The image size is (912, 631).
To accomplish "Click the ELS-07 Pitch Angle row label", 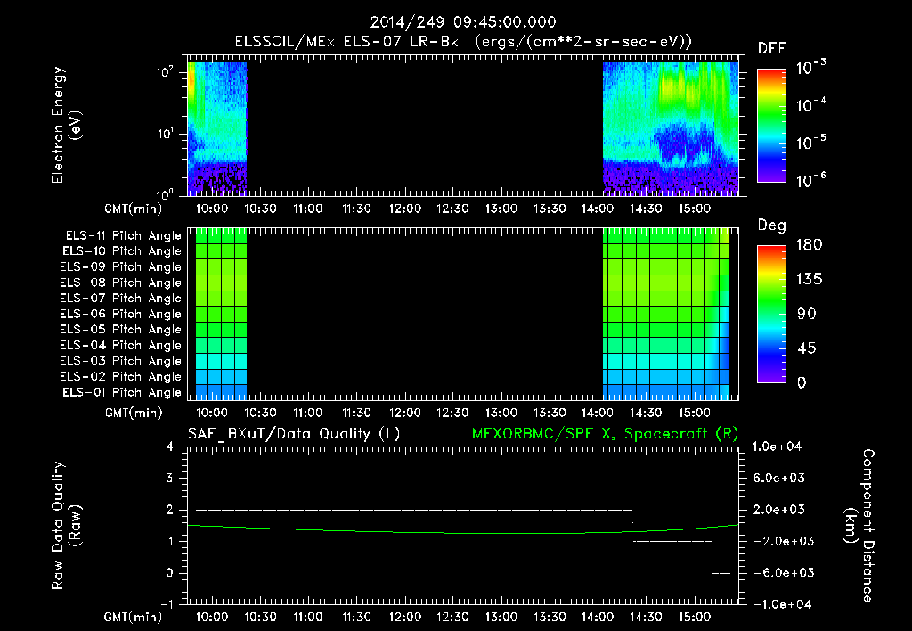I will point(121,298).
